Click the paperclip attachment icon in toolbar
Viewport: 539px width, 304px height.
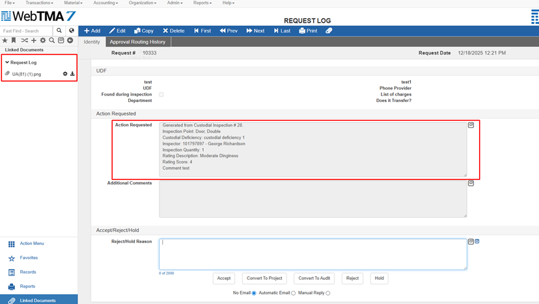pyautogui.click(x=329, y=31)
